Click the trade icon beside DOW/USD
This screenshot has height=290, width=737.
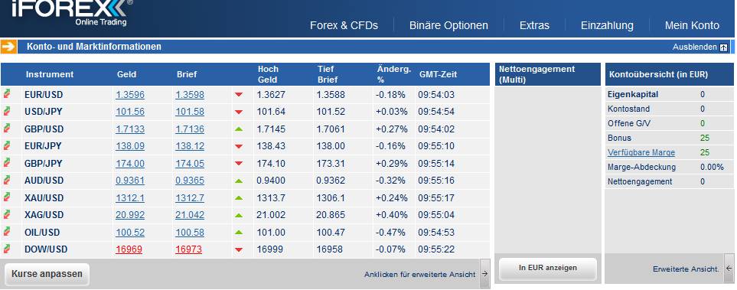tap(7, 249)
